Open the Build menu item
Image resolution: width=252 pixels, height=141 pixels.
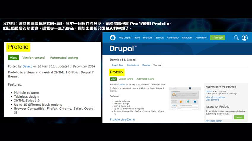coord(137,38)
